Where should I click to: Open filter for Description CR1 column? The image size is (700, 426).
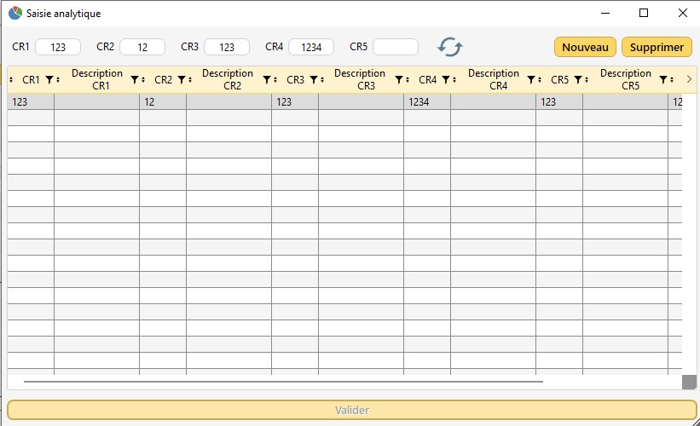pos(134,80)
